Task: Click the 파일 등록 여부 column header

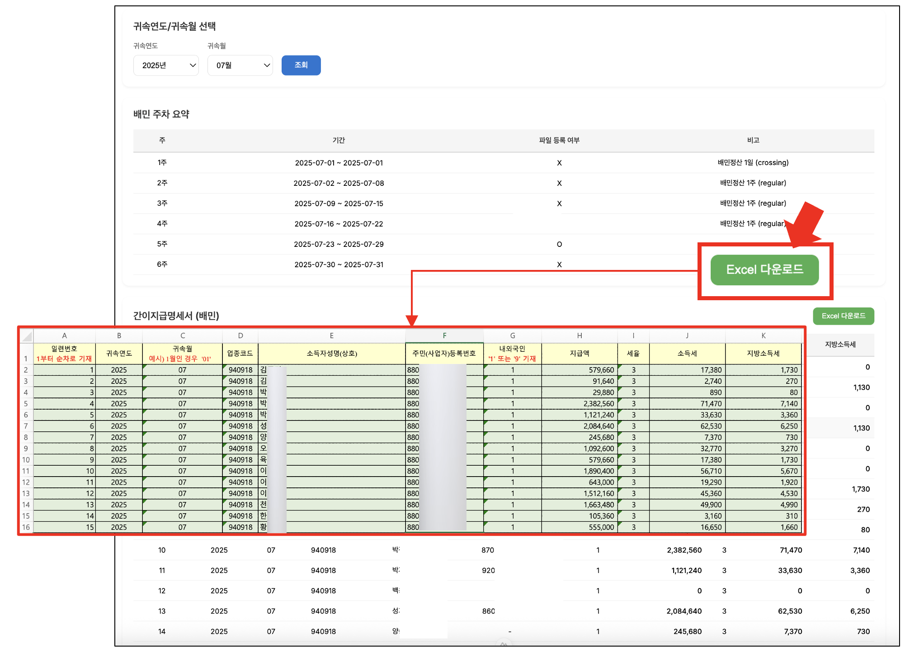Action: (559, 141)
